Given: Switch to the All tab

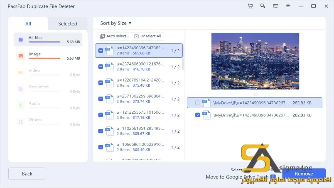Looking at the screenshot, I should tap(28, 24).
